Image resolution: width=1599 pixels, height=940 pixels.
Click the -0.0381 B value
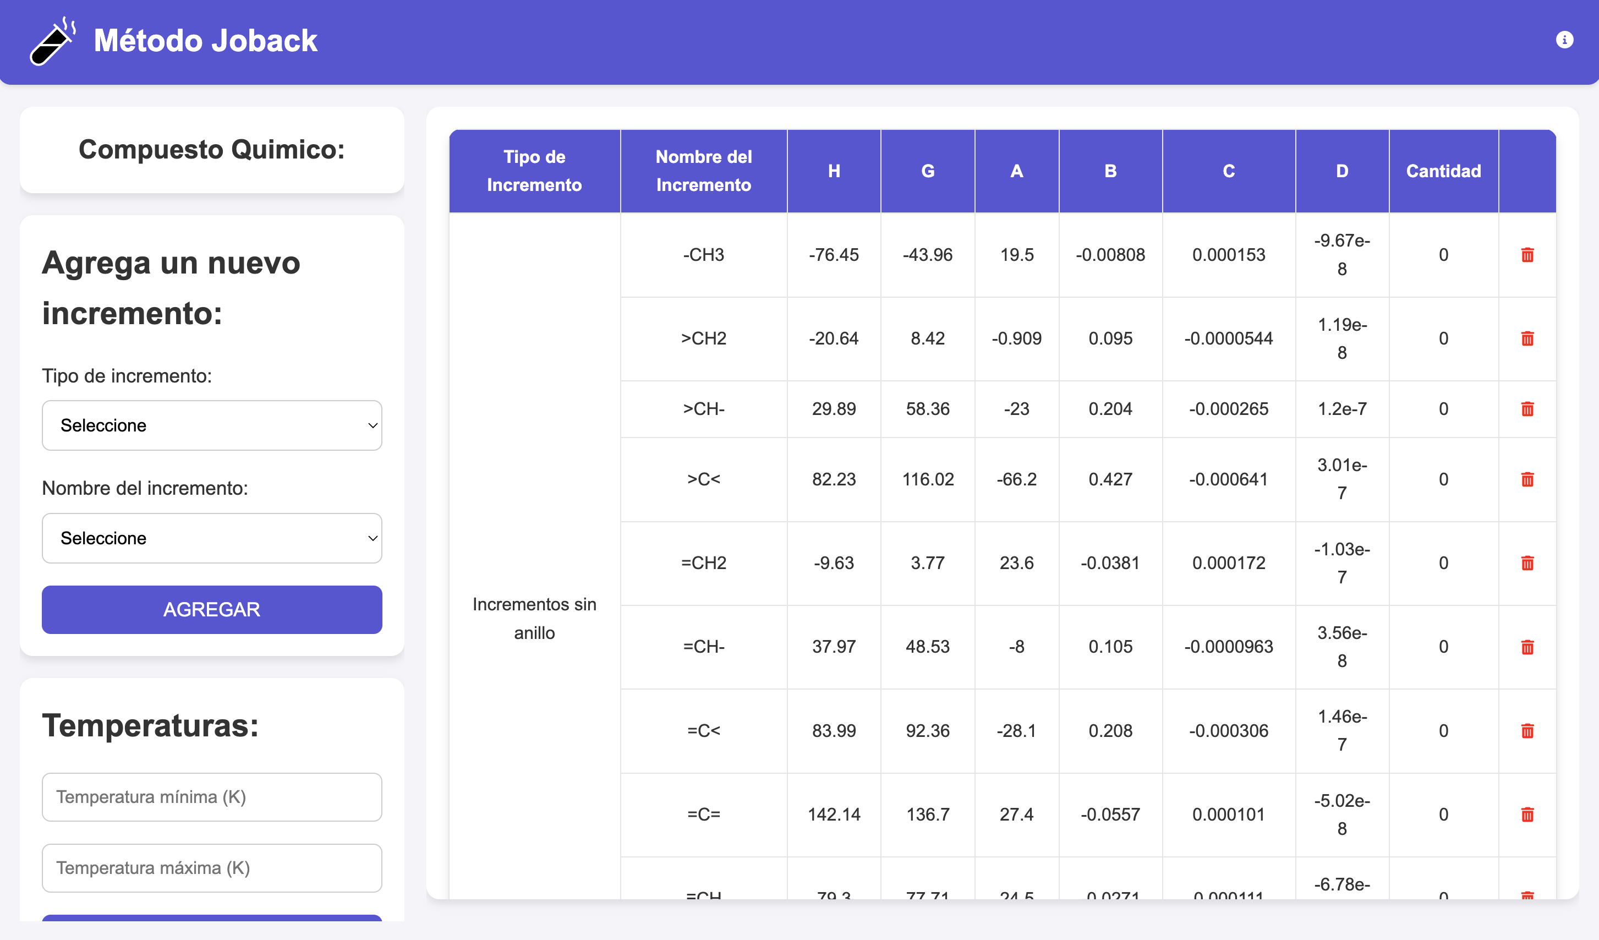(1110, 563)
